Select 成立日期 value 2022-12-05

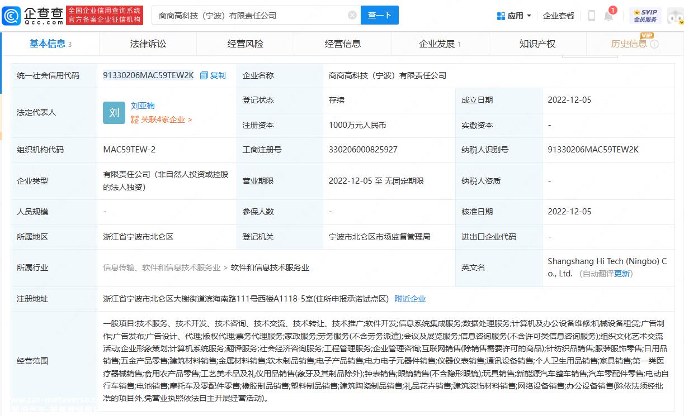click(569, 100)
